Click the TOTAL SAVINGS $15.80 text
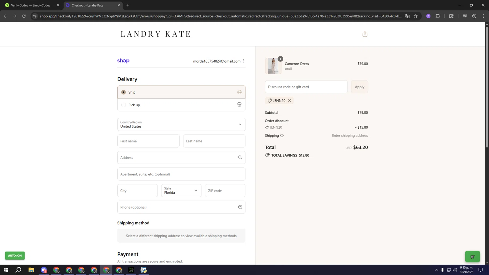Viewport: 489px width, 275px height. pyautogui.click(x=290, y=155)
